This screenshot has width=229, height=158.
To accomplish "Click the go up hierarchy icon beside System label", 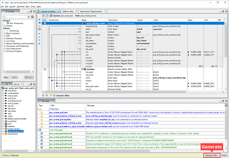I will [47, 16].
